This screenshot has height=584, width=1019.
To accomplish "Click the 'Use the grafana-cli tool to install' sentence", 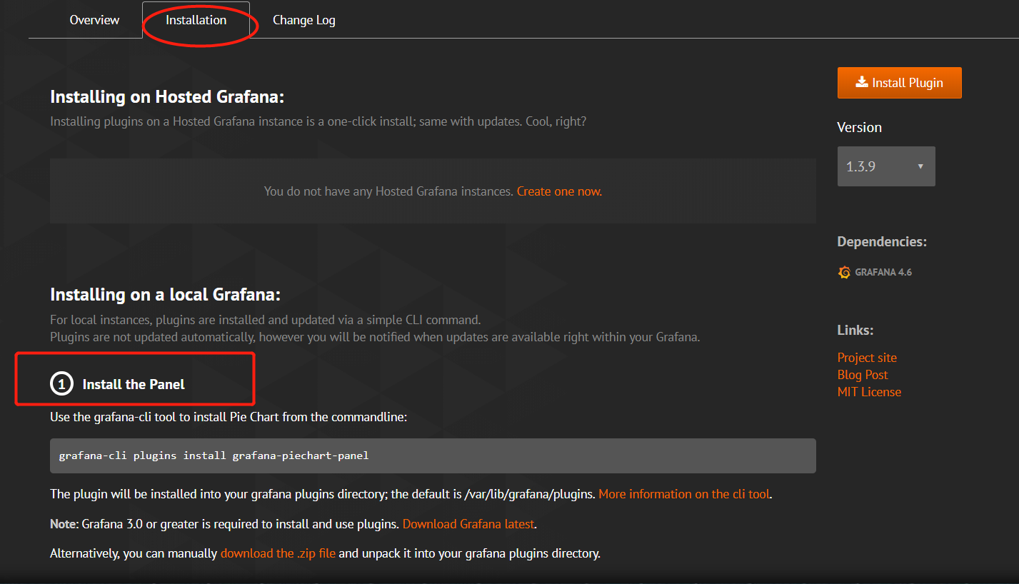I will tap(229, 417).
